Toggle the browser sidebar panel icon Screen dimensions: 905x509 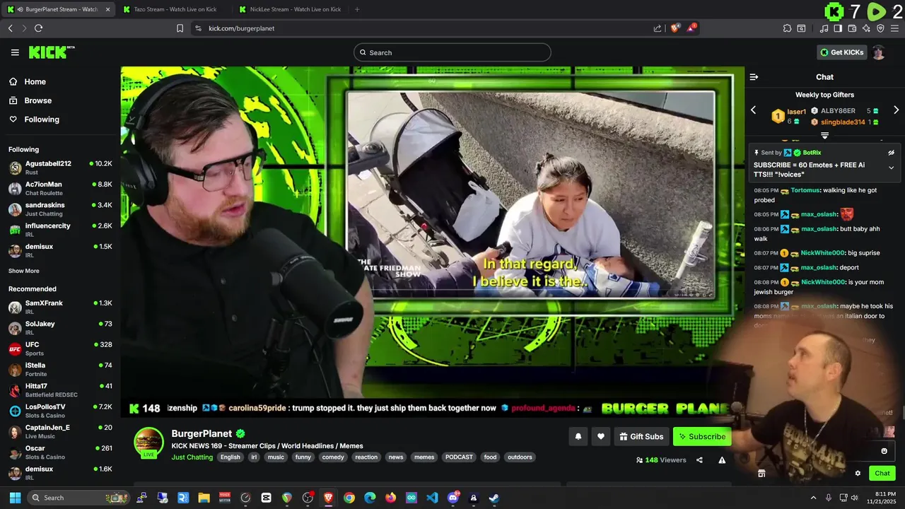[x=838, y=28]
